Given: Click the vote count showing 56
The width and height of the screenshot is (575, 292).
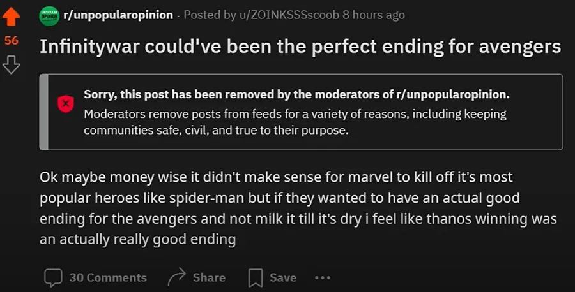Looking at the screenshot, I should pos(11,41).
